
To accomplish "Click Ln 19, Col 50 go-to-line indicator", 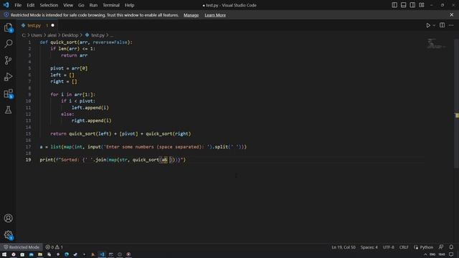I will (344, 247).
